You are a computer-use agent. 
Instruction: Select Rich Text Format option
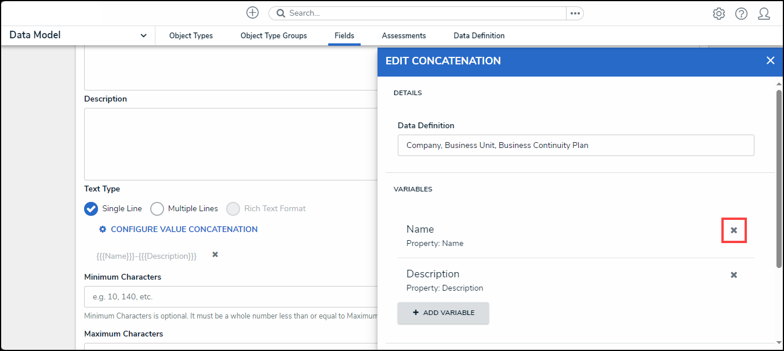click(x=233, y=209)
